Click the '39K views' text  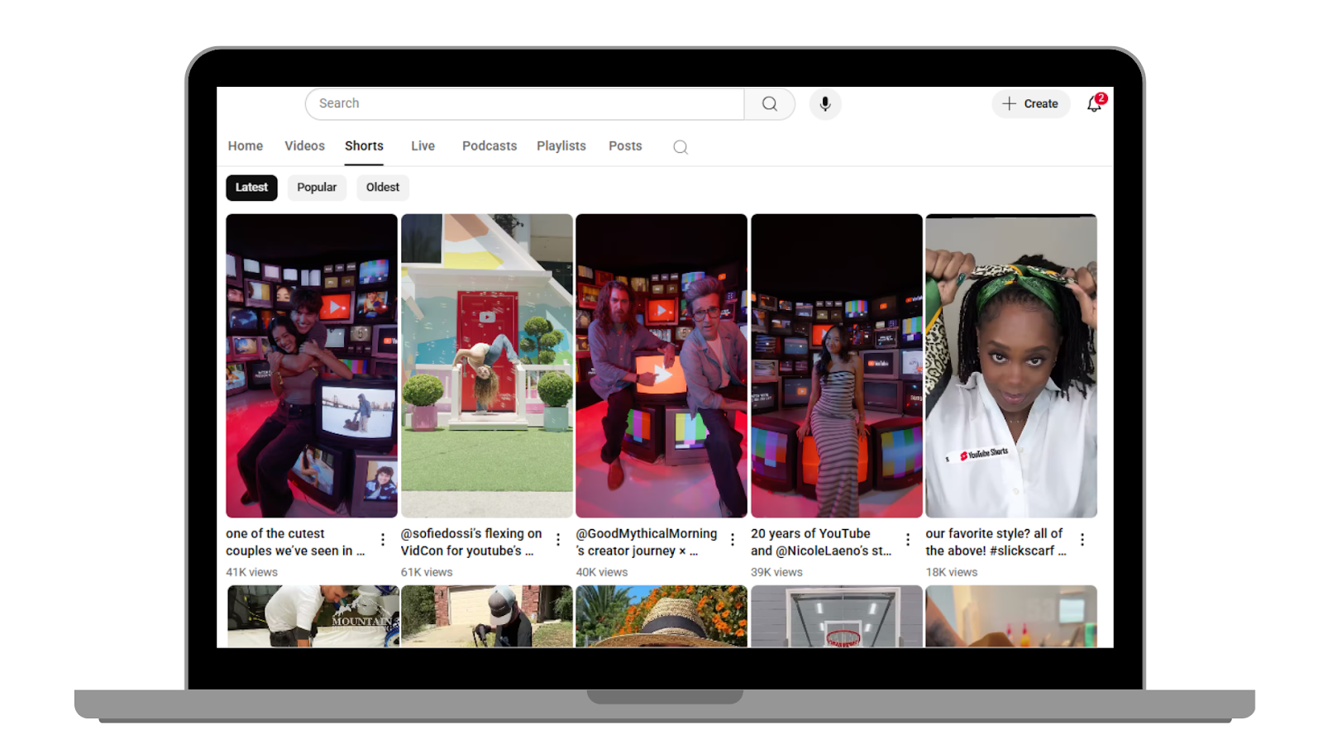point(776,572)
